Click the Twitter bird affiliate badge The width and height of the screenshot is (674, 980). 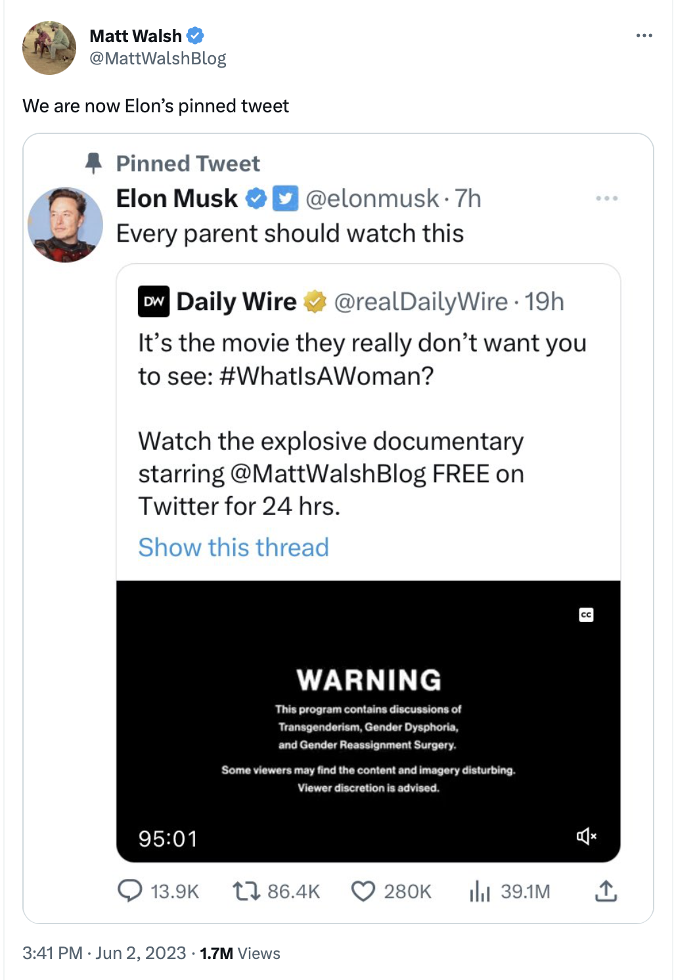click(x=285, y=198)
